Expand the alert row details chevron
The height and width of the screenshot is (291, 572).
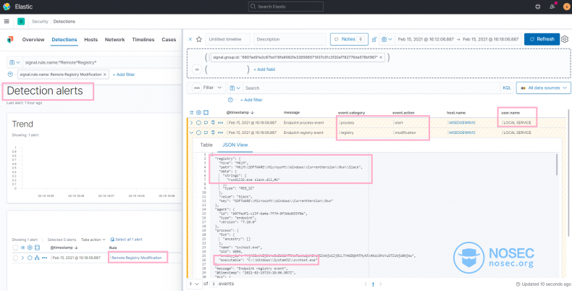click(x=22, y=258)
